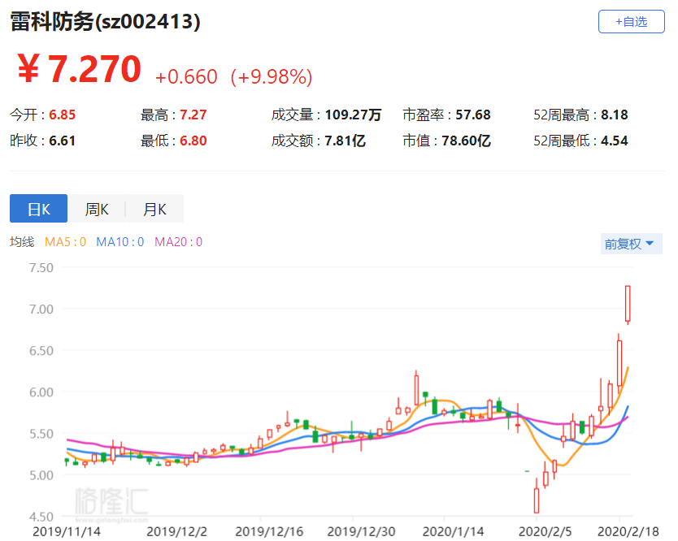Select the 市盈率 value 57.68

coord(473,115)
